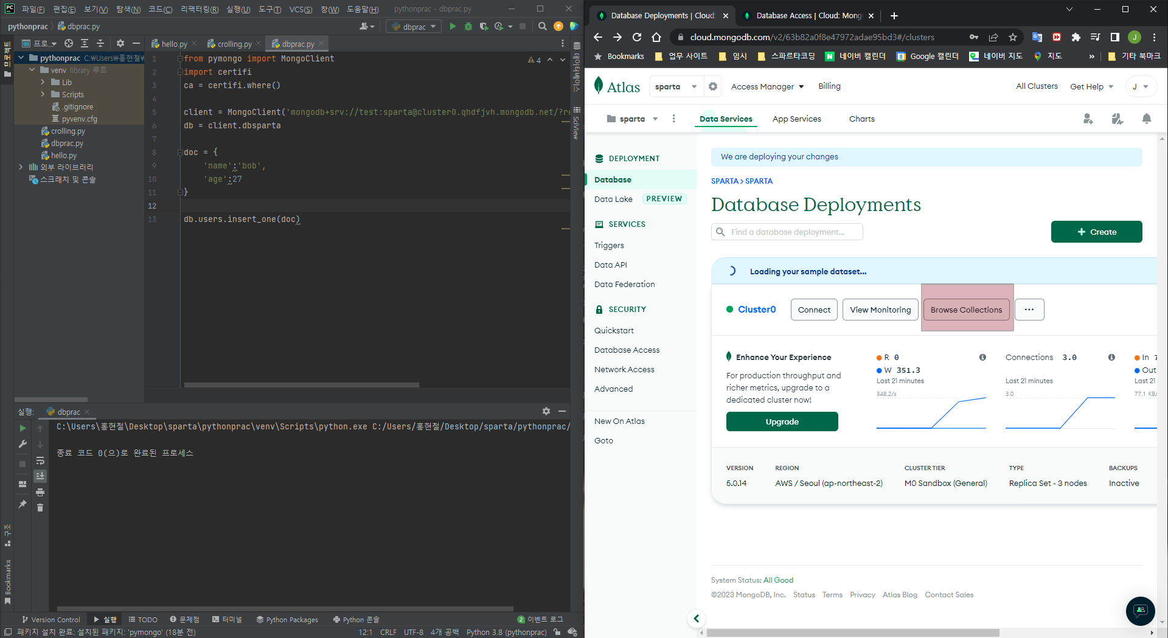Collapse the pythonprac root folder
The height and width of the screenshot is (638, 1168).
(x=21, y=58)
